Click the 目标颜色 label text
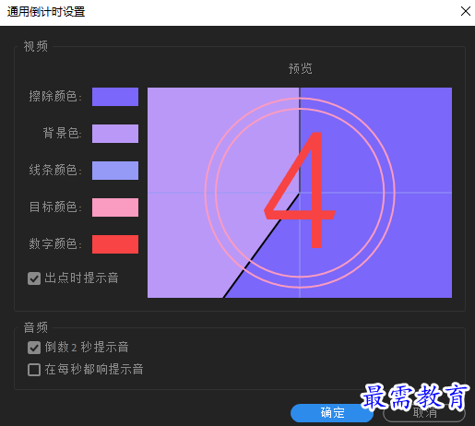The height and width of the screenshot is (426, 475). (x=55, y=207)
